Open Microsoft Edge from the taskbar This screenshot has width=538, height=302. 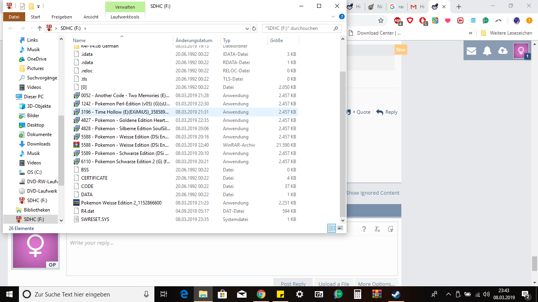pos(184,294)
